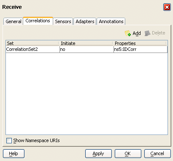Image resolution: width=173 pixels, height=161 pixels.
Task: Close the Receive dialog
Action: tap(167, 7)
